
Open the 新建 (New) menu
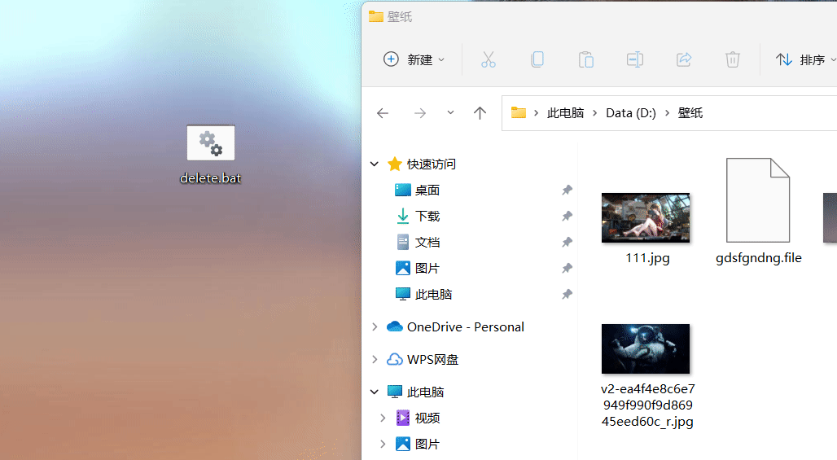[x=414, y=59]
